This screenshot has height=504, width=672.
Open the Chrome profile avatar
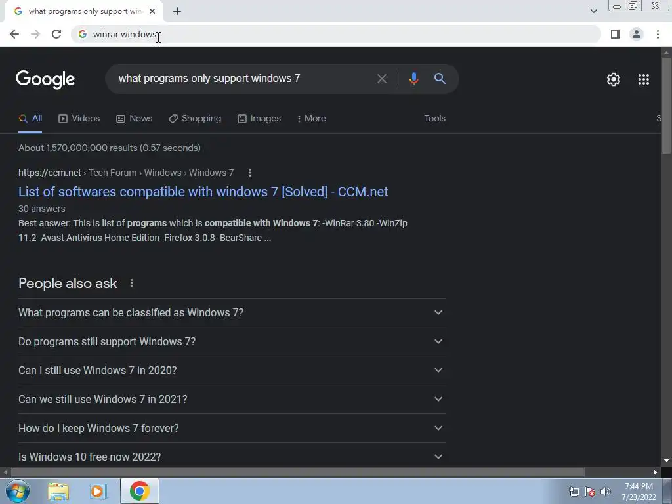point(637,34)
